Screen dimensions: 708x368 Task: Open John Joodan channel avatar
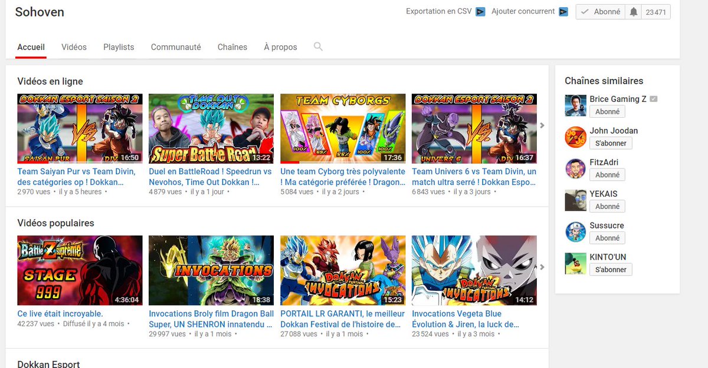click(x=575, y=137)
